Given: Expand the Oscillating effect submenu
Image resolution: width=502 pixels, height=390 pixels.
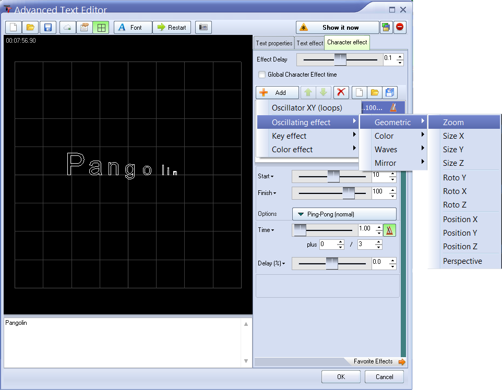Looking at the screenshot, I should (307, 122).
